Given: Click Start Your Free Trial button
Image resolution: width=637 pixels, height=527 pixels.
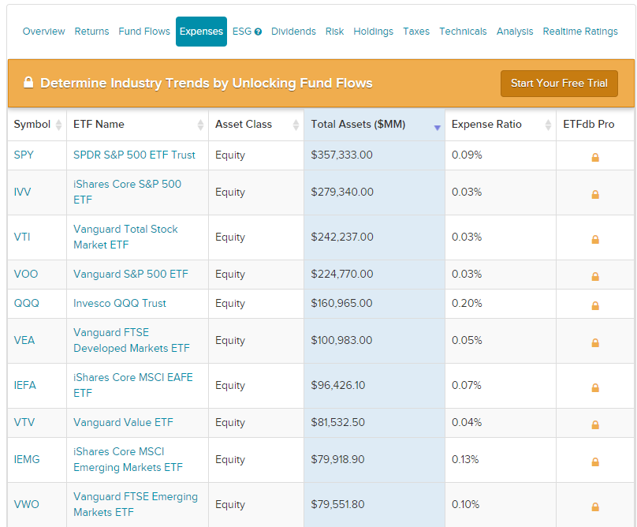Looking at the screenshot, I should 559,84.
